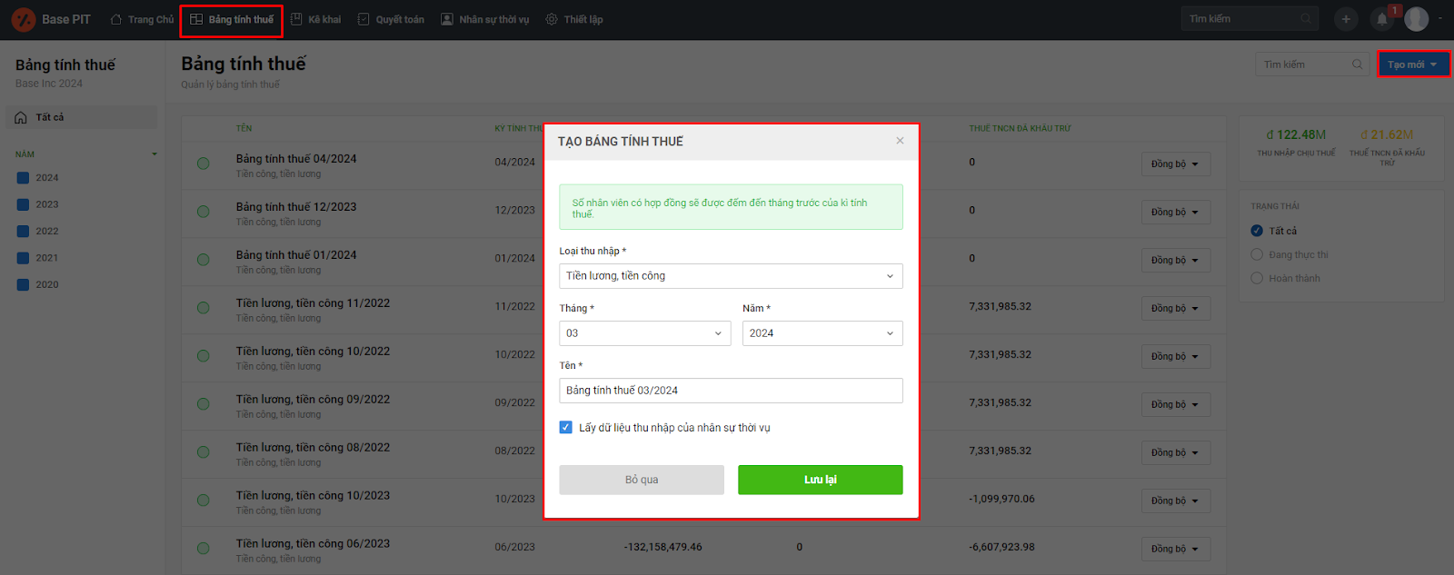
Task: Toggle the 2023 year filter checkbox
Action: pos(24,204)
